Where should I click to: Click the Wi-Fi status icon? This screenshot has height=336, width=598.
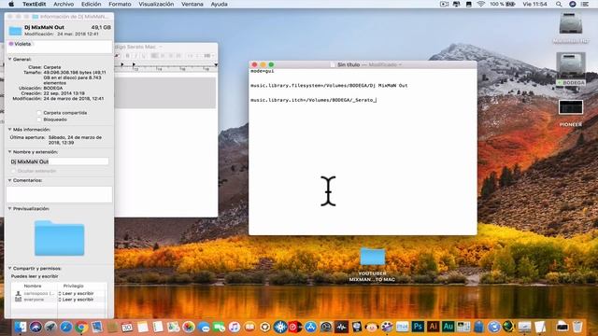(x=480, y=4)
